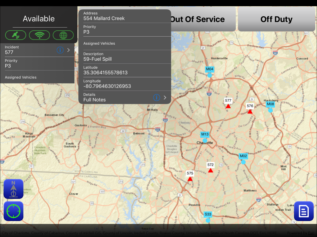Select vehicle M13 marker dot

(205, 140)
